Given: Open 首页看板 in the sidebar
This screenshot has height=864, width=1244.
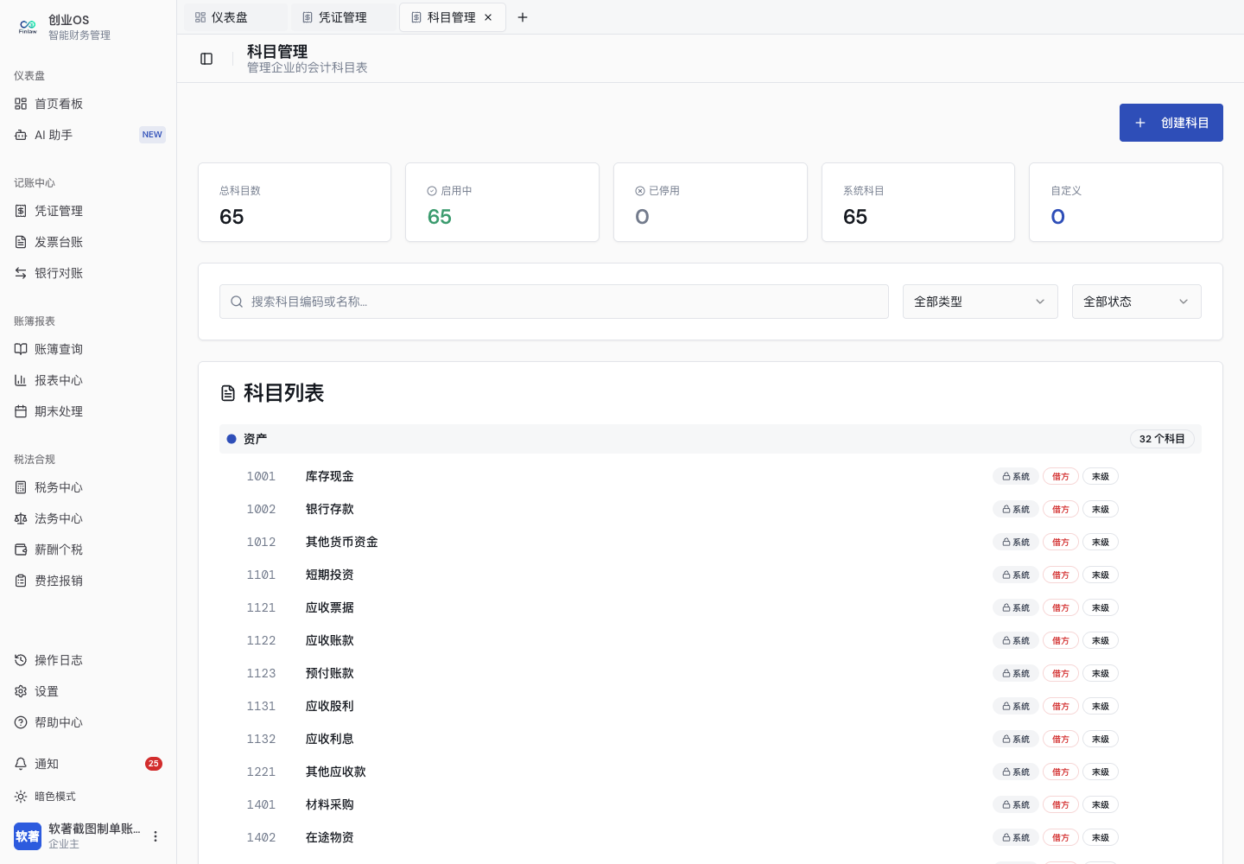Looking at the screenshot, I should click(88, 104).
